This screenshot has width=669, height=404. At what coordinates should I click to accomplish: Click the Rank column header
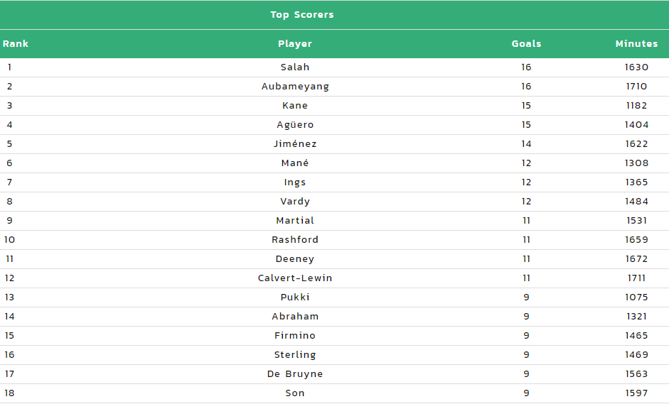pos(16,43)
